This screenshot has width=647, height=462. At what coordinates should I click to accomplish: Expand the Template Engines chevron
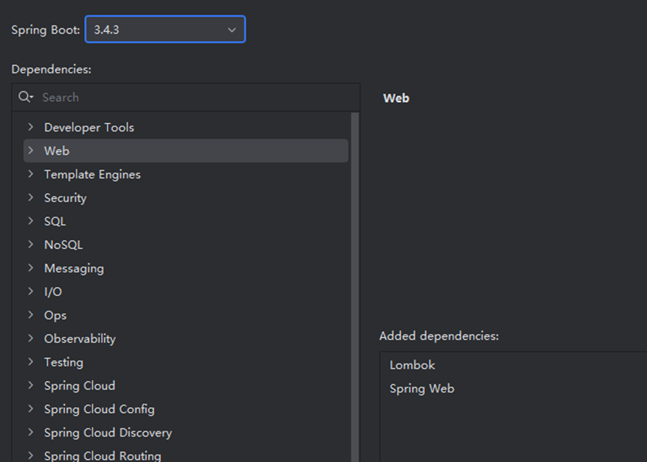coord(31,174)
